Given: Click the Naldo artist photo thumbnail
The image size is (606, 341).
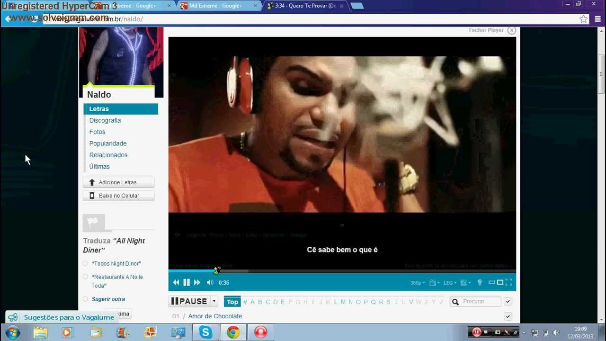Looking at the screenshot, I should click(x=121, y=57).
